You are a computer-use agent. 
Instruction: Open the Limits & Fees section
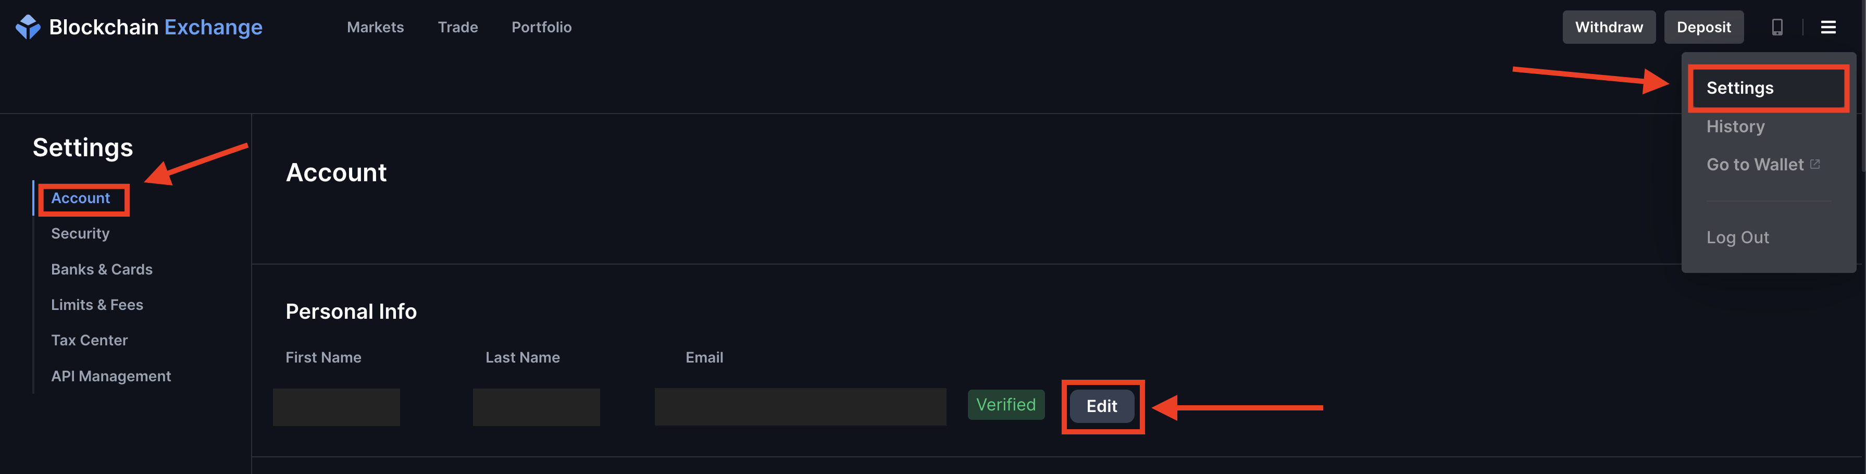pos(97,304)
